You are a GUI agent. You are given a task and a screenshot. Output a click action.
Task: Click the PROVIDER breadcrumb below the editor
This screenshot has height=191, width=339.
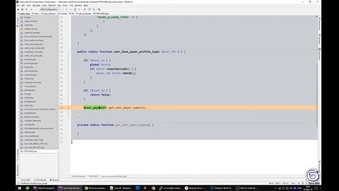(93, 177)
